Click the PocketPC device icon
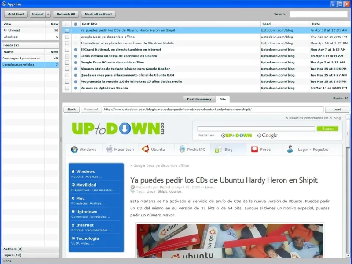 point(182,149)
